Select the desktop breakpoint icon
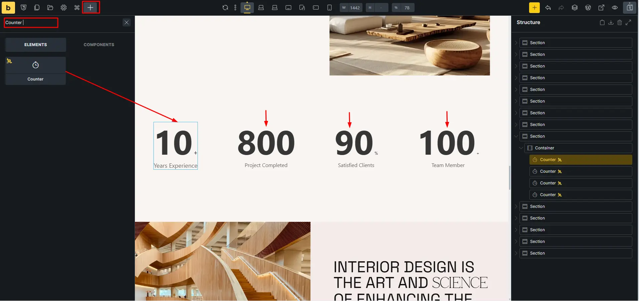Screen dimensions: 639x301 [247, 7]
